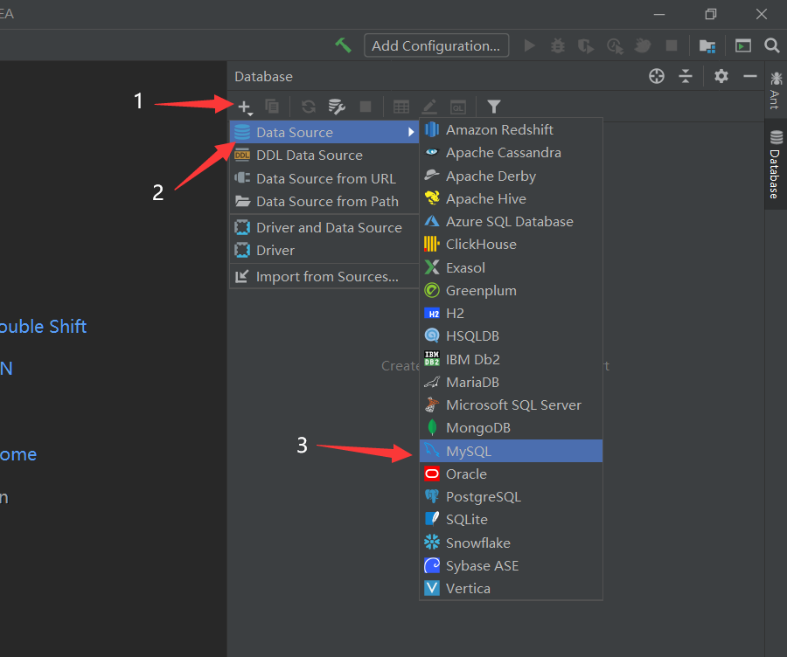Image resolution: width=787 pixels, height=657 pixels.
Task: Select Microsoft SQL Server option
Action: pos(511,405)
